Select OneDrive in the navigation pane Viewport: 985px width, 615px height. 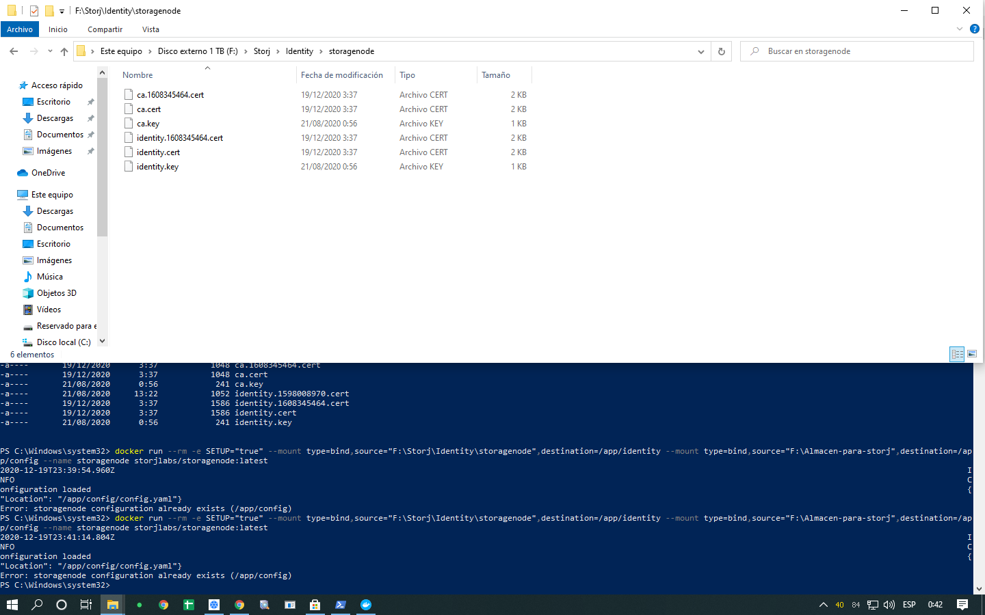[x=48, y=173]
